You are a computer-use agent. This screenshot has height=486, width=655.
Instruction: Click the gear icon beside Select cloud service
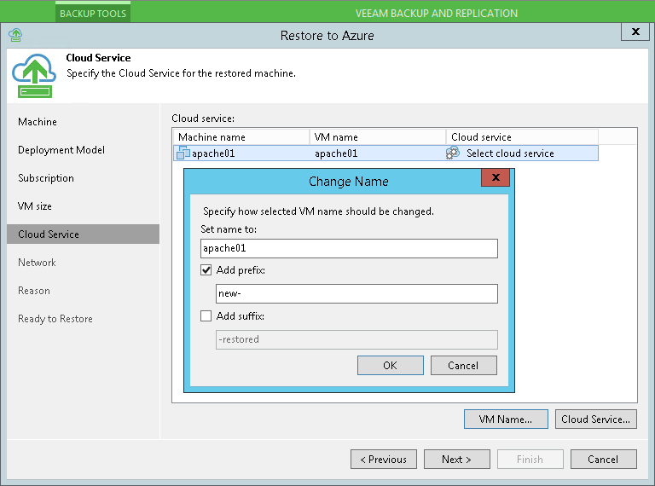pyautogui.click(x=452, y=153)
